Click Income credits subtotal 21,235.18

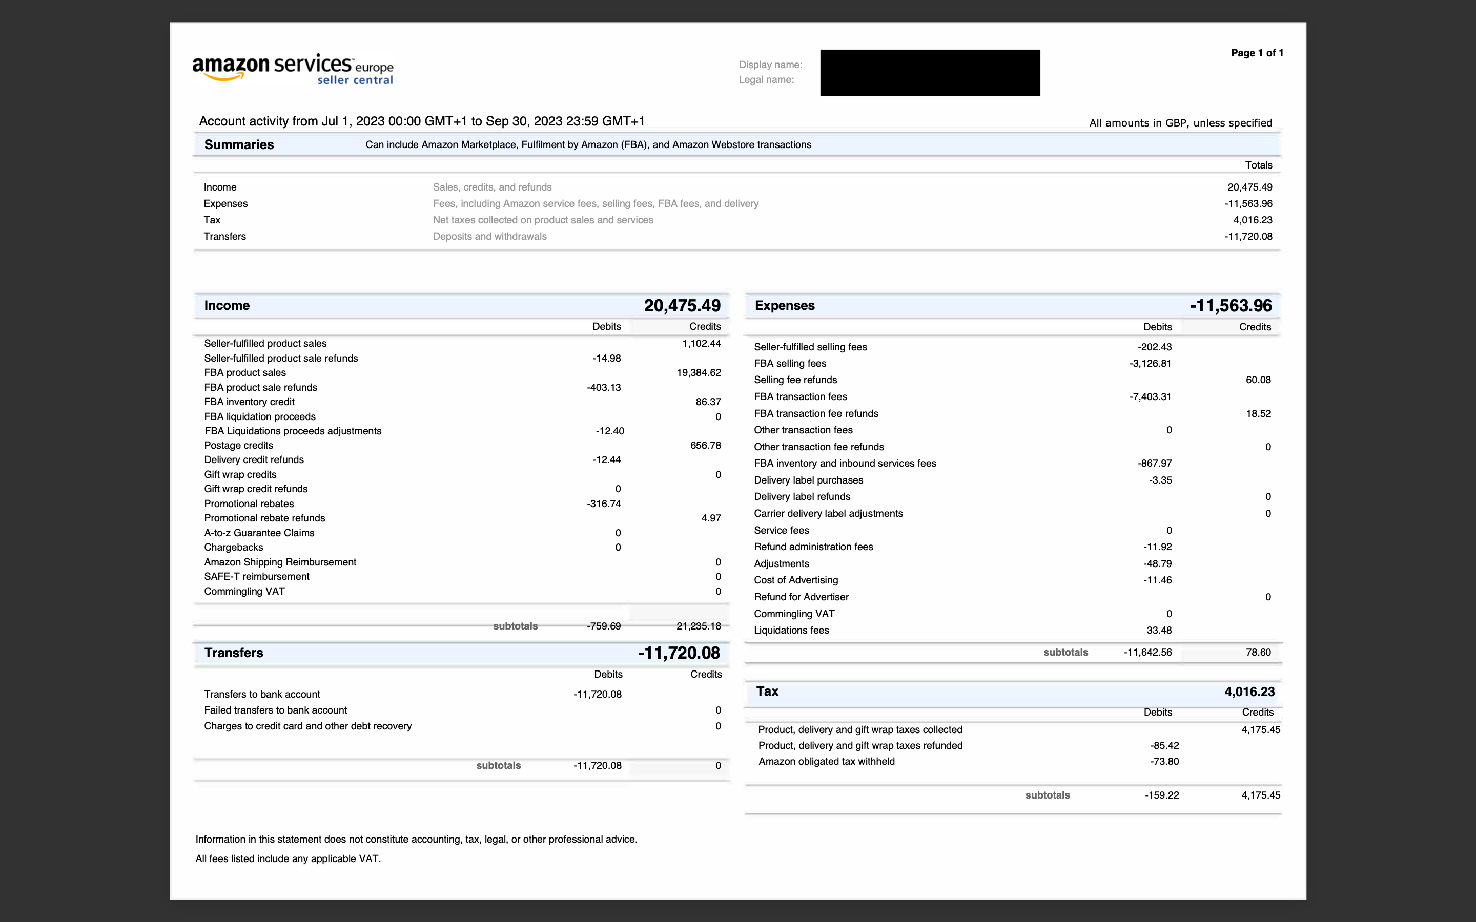tap(699, 626)
